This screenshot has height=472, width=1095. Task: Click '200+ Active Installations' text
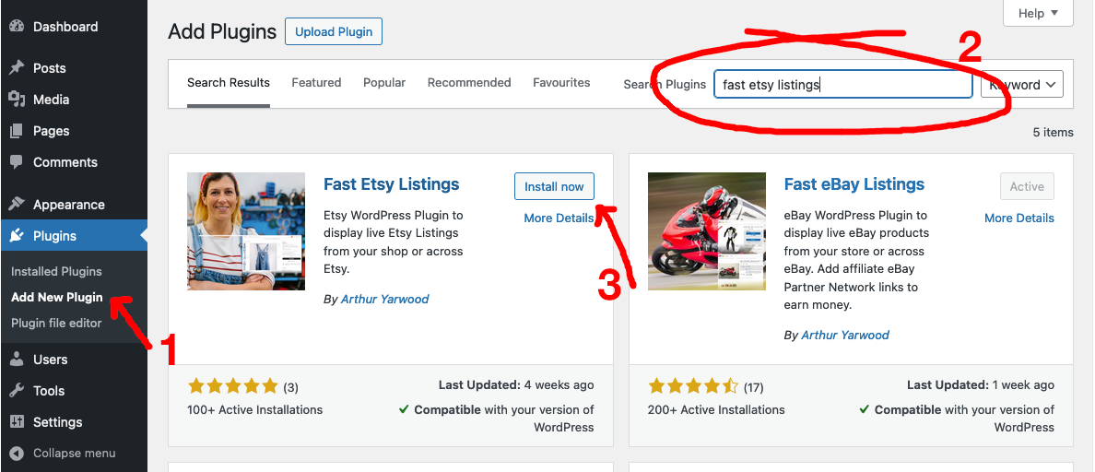click(716, 410)
